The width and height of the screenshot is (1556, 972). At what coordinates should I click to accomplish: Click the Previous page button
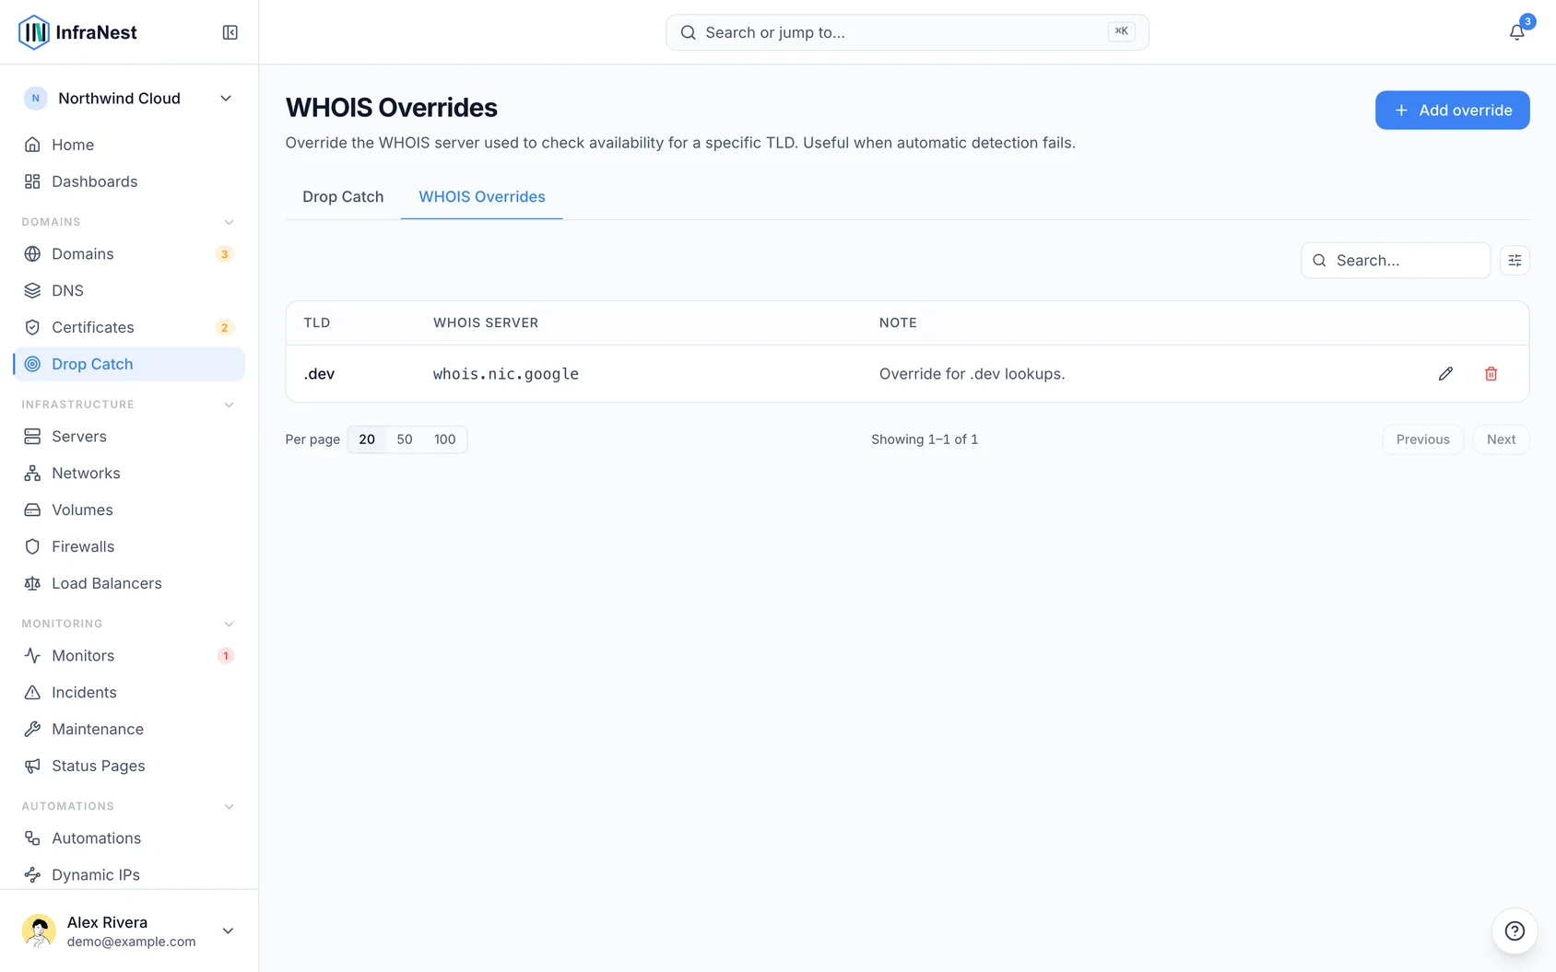tap(1422, 439)
